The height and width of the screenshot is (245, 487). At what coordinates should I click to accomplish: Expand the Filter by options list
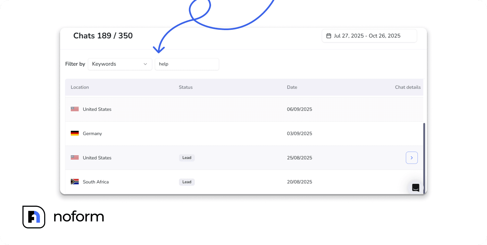click(x=120, y=64)
